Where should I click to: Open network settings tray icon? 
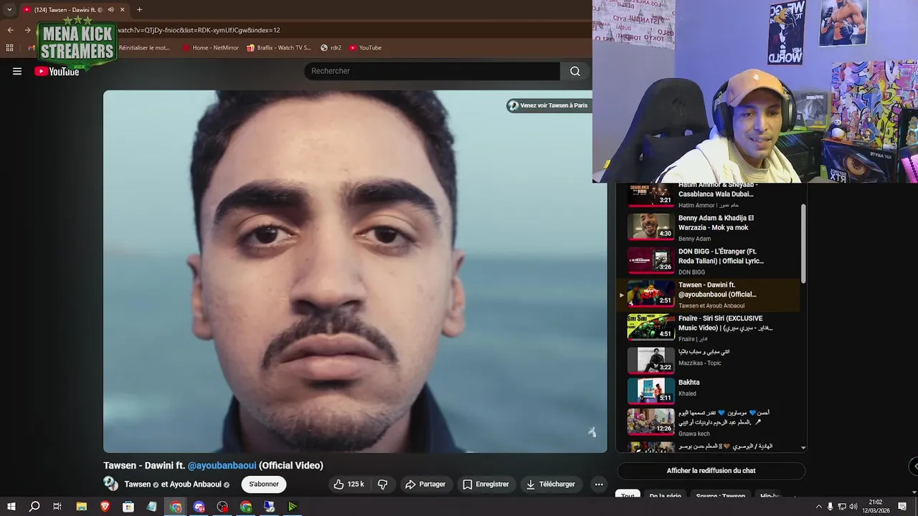(842, 507)
